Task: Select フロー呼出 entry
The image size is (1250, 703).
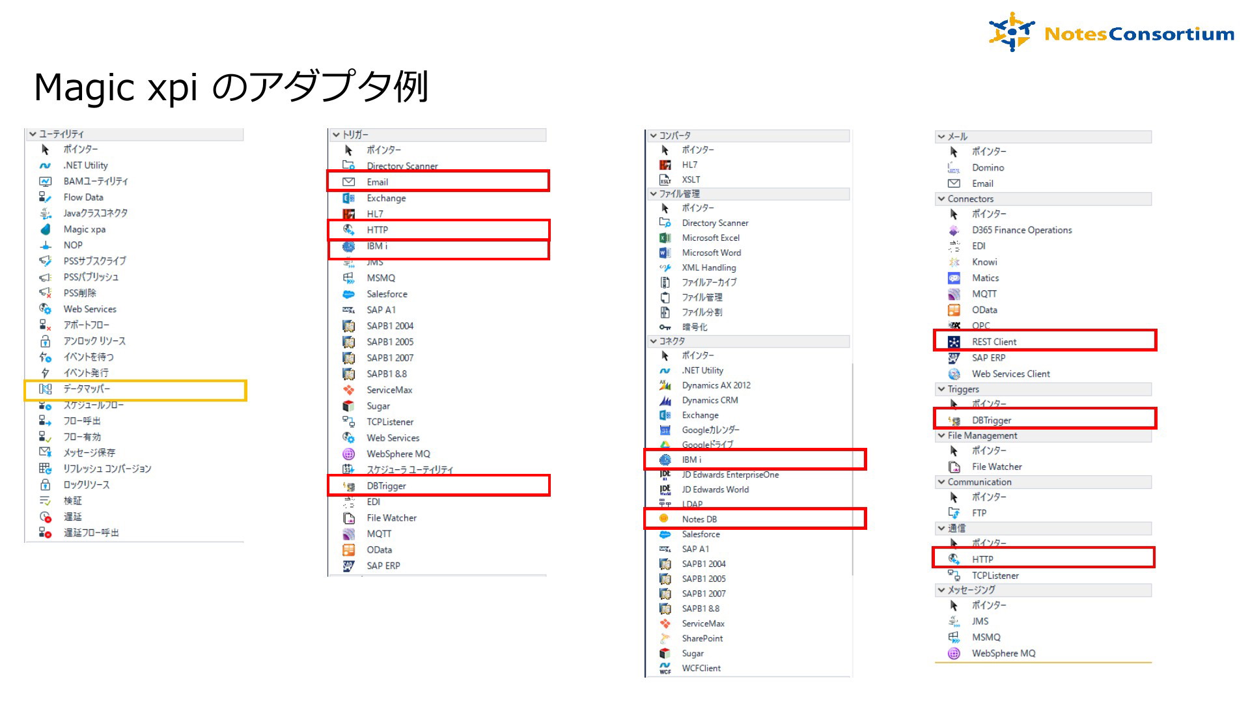Action: tap(82, 421)
